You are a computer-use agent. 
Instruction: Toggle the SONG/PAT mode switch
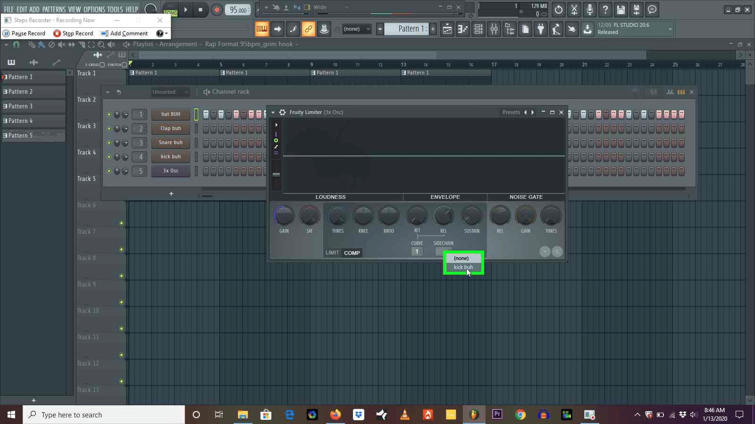pyautogui.click(x=170, y=9)
